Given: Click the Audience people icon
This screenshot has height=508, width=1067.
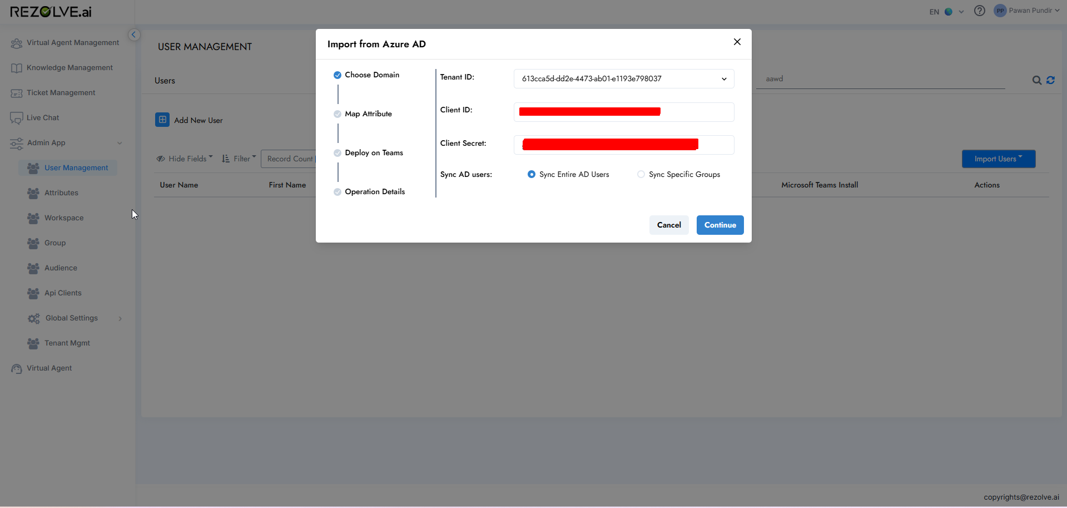Looking at the screenshot, I should [33, 268].
